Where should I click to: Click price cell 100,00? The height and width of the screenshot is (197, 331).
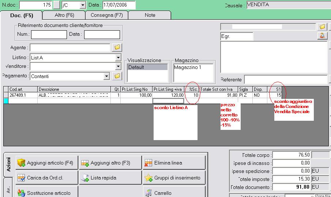pos(136,95)
